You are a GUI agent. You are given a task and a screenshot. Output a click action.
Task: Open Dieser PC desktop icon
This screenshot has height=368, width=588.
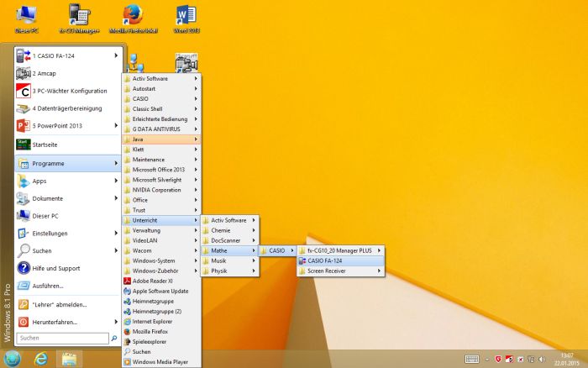click(x=27, y=18)
